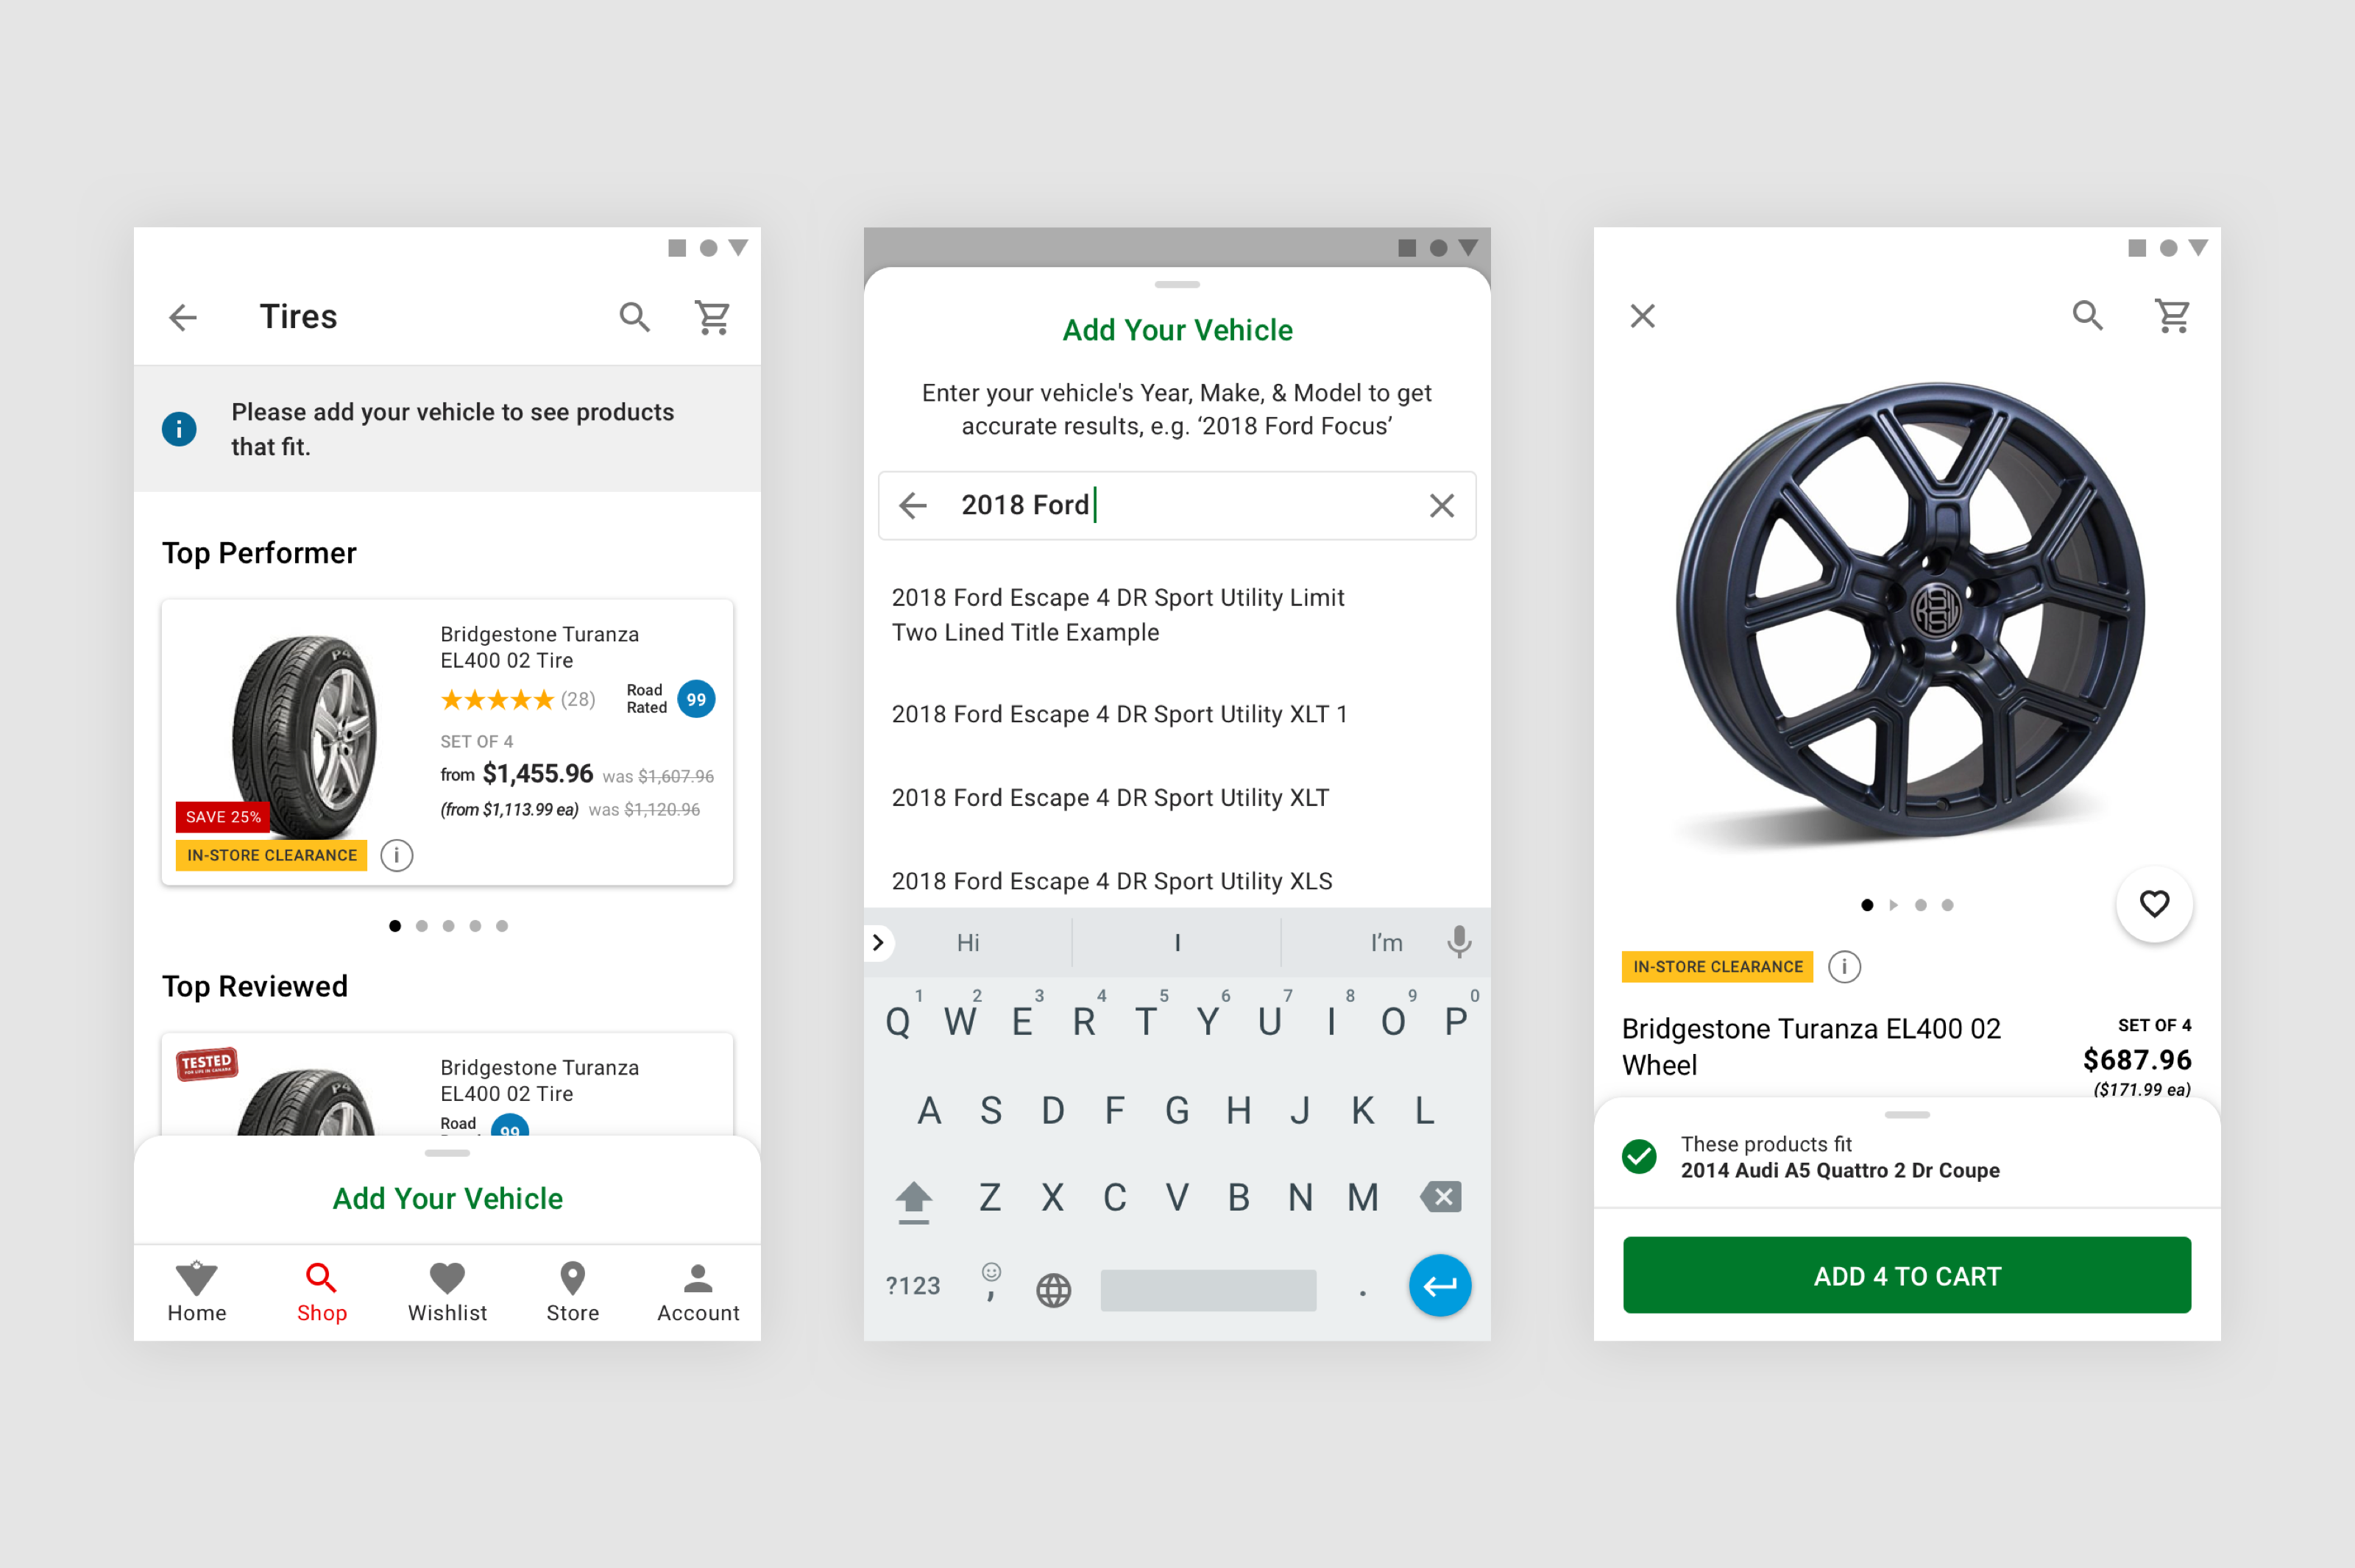Screen dimensions: 2355x1568
Task: Open the cart on the Tires screen
Action: pyautogui.click(x=713, y=318)
